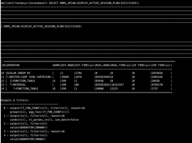This screenshot has width=192, height=143.
Task: Select the NESTED-LOOP JOIN CARTESIAN operator
Action: (x=29, y=77)
